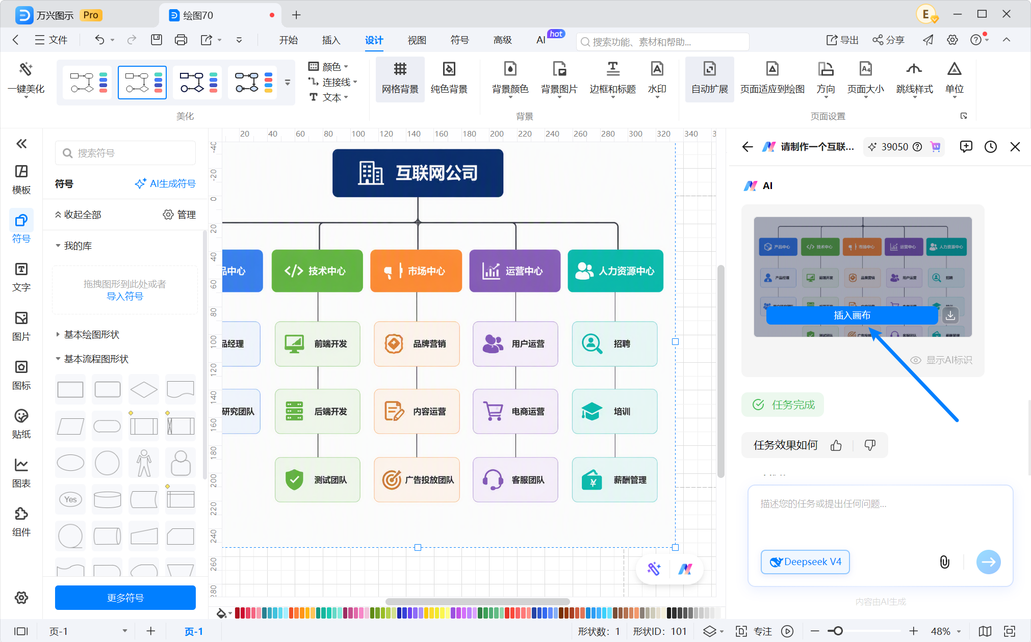
Task: Start a new AI chat with the plus-bubble icon
Action: pos(966,147)
